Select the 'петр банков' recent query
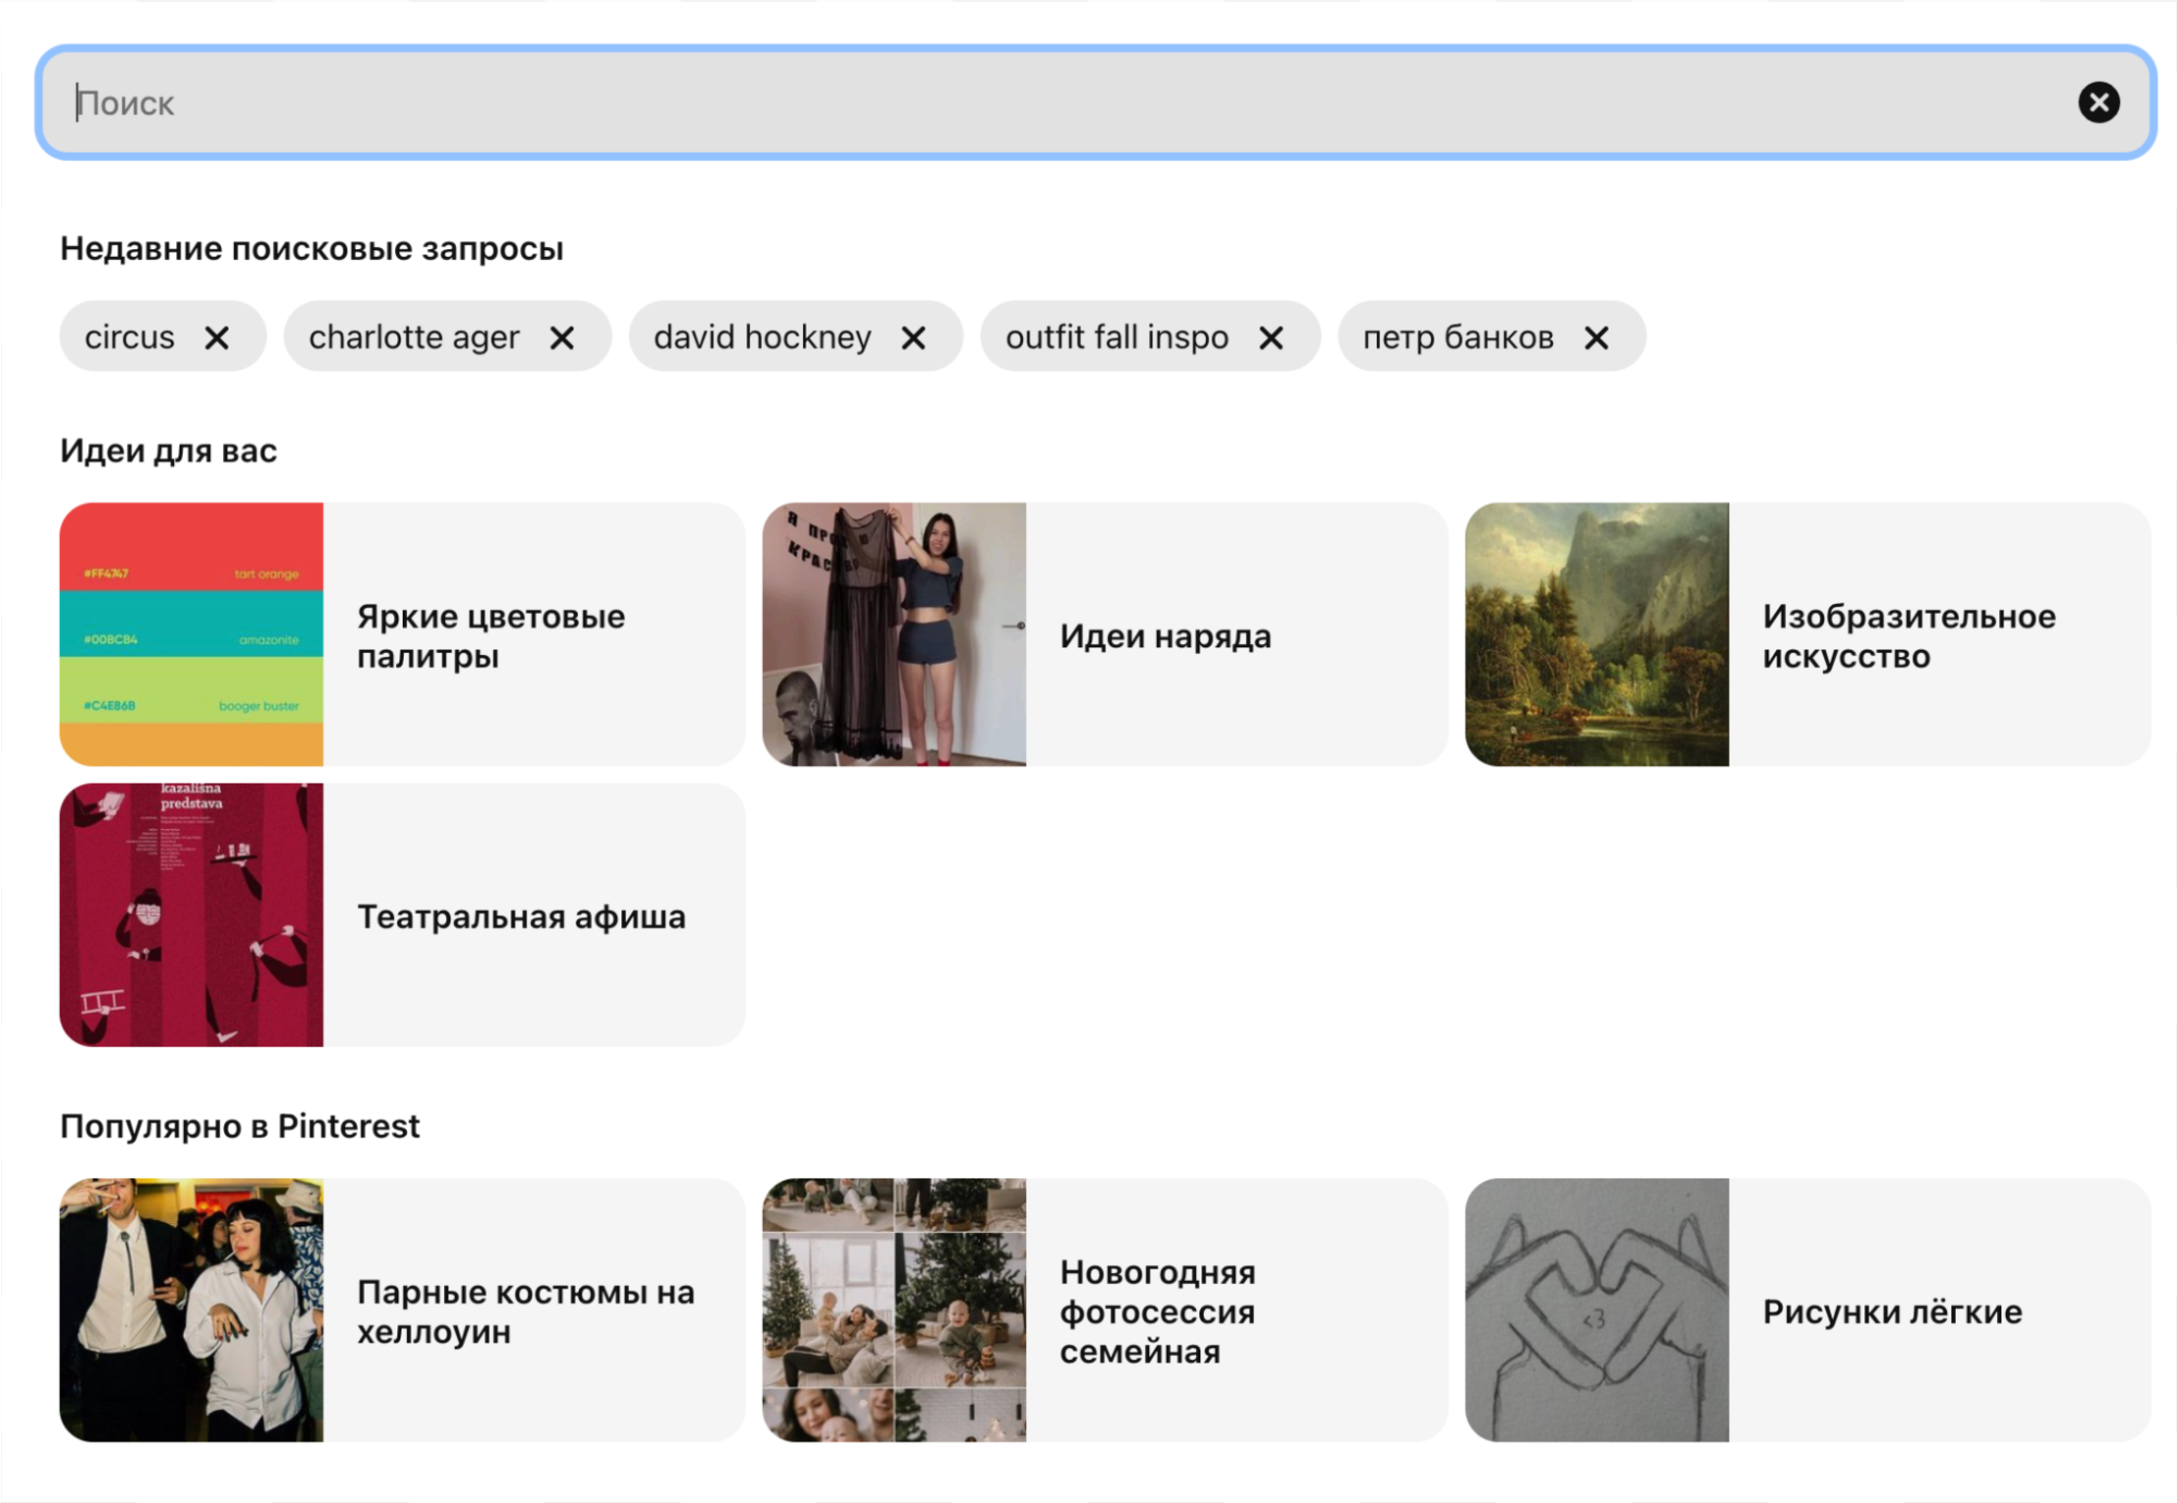Image resolution: width=2177 pixels, height=1503 pixels. [1458, 337]
